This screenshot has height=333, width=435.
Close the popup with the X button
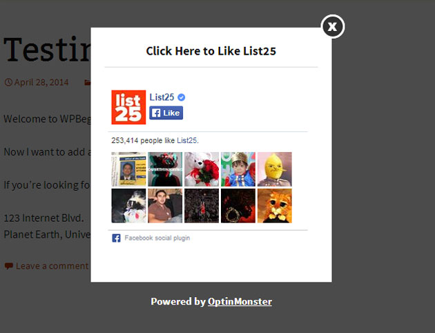coord(332,27)
